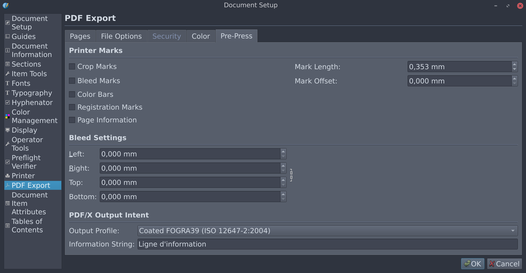Enable the Crop Marks checkbox
526x273 pixels.
[x=72, y=66]
